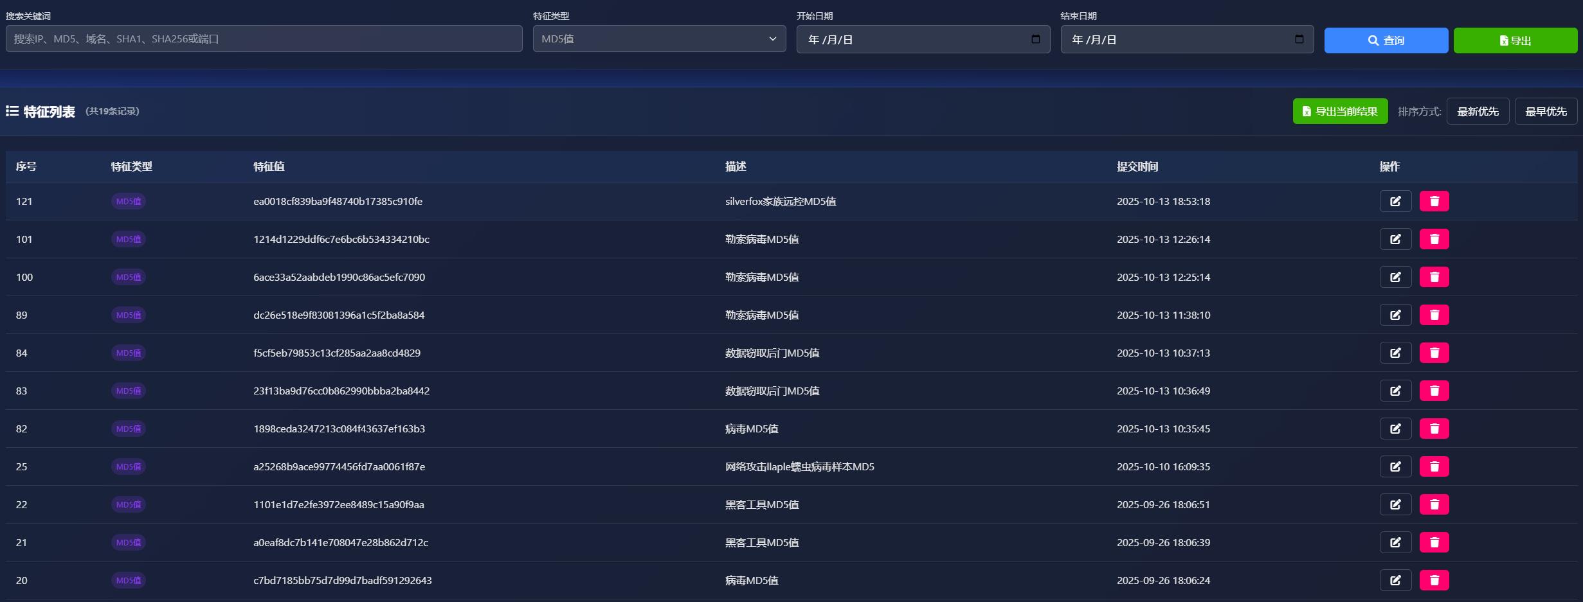This screenshot has height=602, width=1583.
Task: Open the 特征类型 dropdown showing MD5值
Action: click(x=658, y=39)
